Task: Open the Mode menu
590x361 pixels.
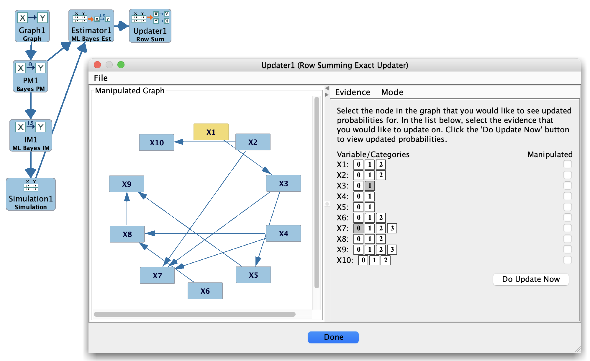Action: pyautogui.click(x=392, y=92)
